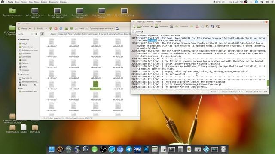This screenshot has width=275, height=154.
Task: Close the Места side pane
Action: tap(36, 34)
